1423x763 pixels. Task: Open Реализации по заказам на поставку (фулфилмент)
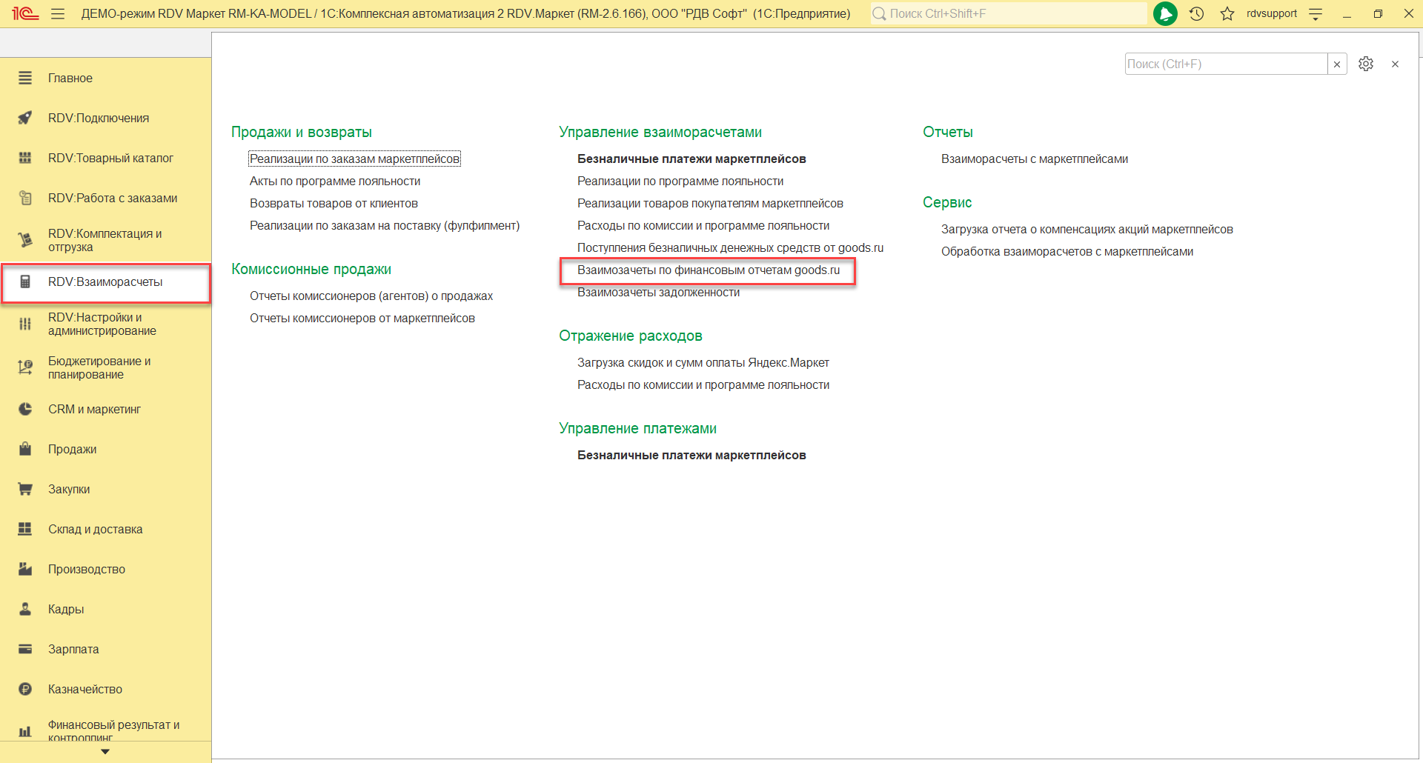(385, 225)
